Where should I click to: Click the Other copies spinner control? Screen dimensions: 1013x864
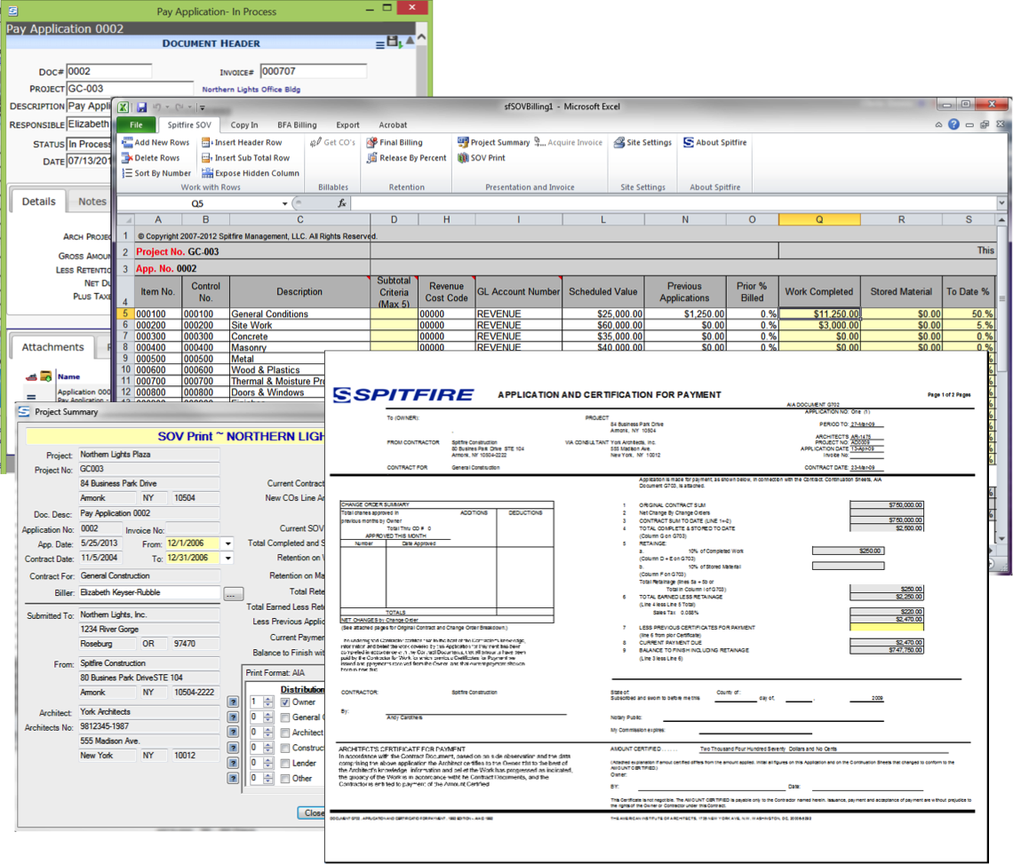[x=268, y=778]
